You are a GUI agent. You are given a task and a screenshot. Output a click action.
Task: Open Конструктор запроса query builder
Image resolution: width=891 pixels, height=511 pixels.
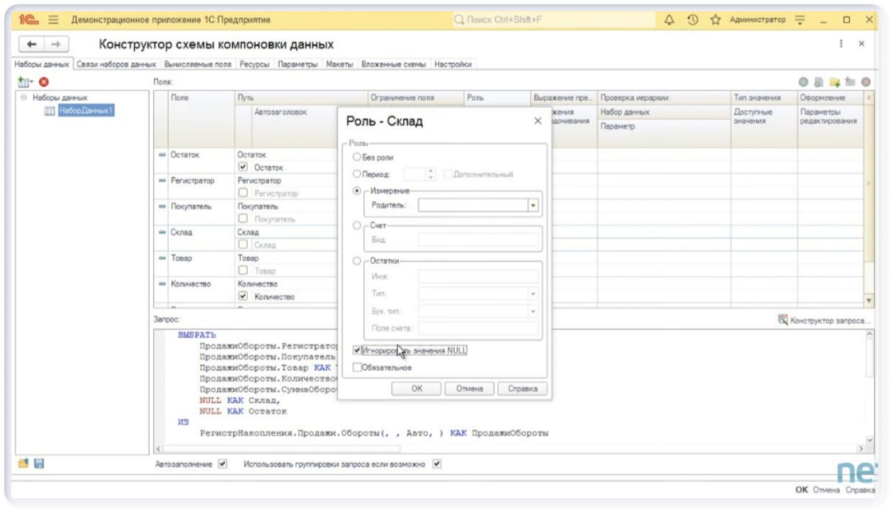(x=824, y=320)
